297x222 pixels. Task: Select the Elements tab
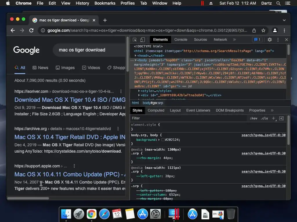(160, 40)
